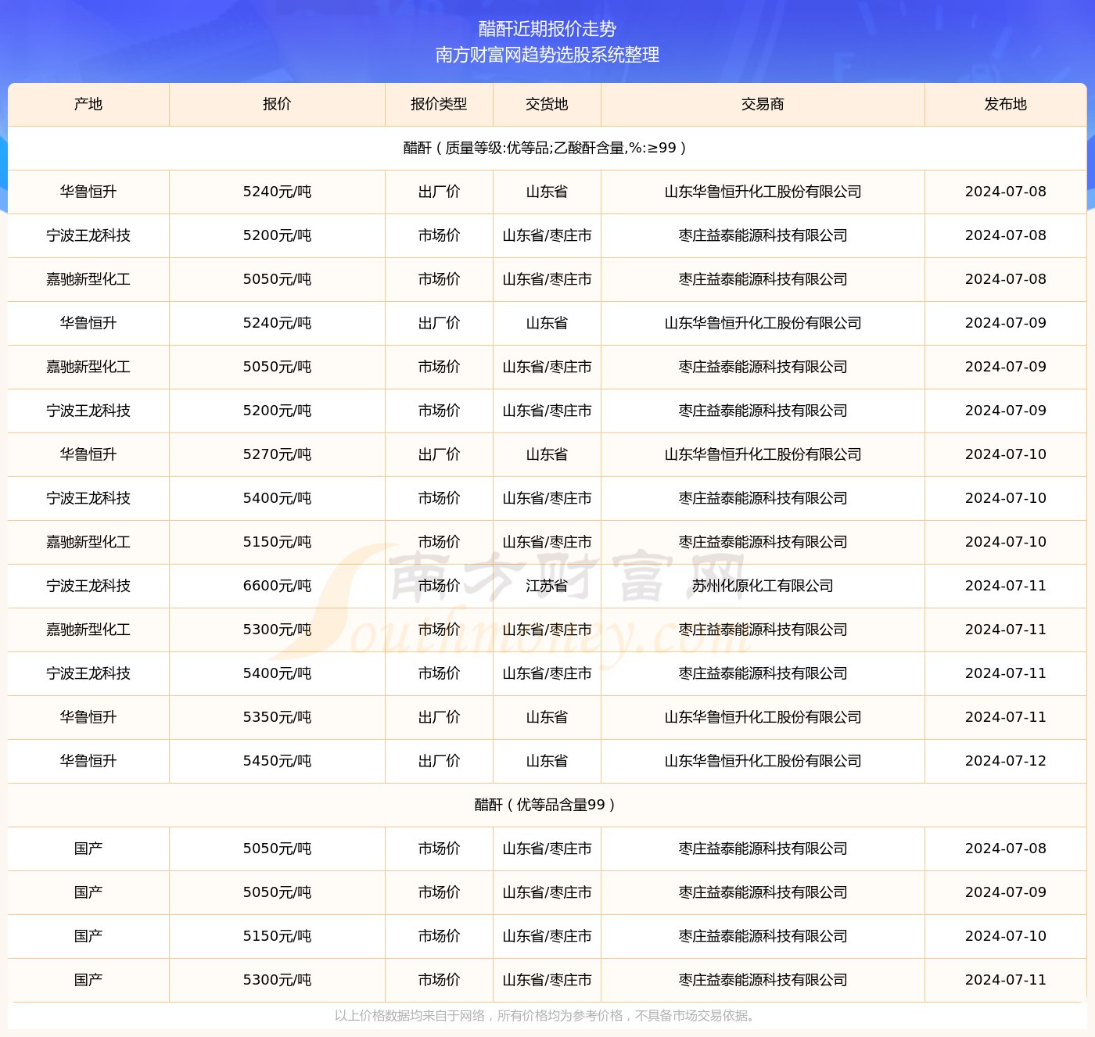This screenshot has height=1037, width=1095.
Task: Click the 江苏省 delivery location cell
Action: point(547,586)
